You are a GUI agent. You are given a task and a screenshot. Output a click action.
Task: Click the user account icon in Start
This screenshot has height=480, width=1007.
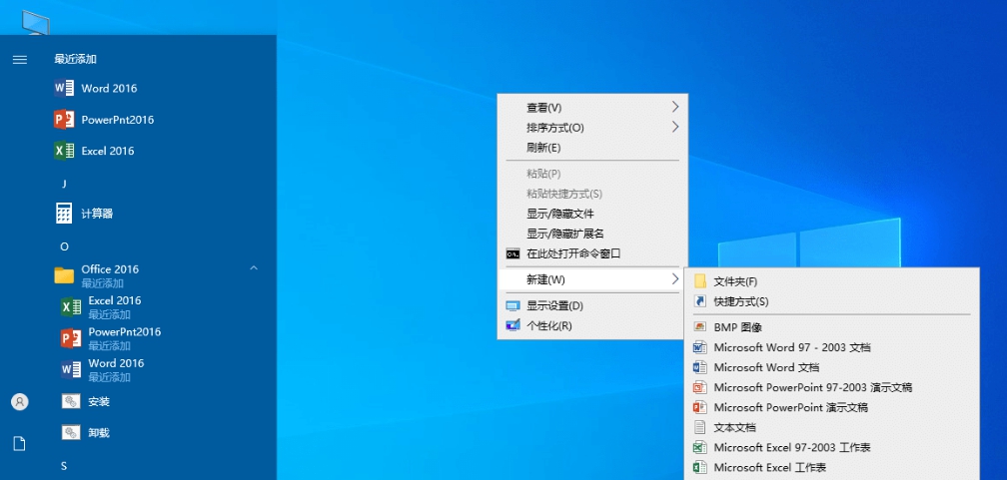click(20, 402)
